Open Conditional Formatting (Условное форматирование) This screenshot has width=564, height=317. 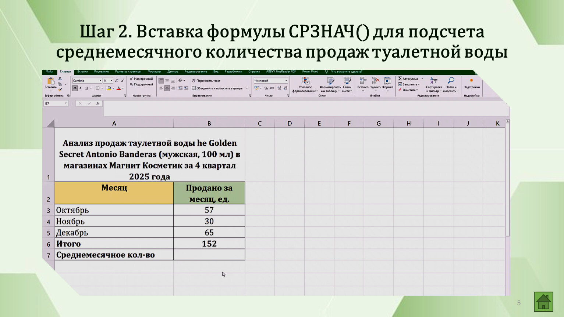pos(305,84)
